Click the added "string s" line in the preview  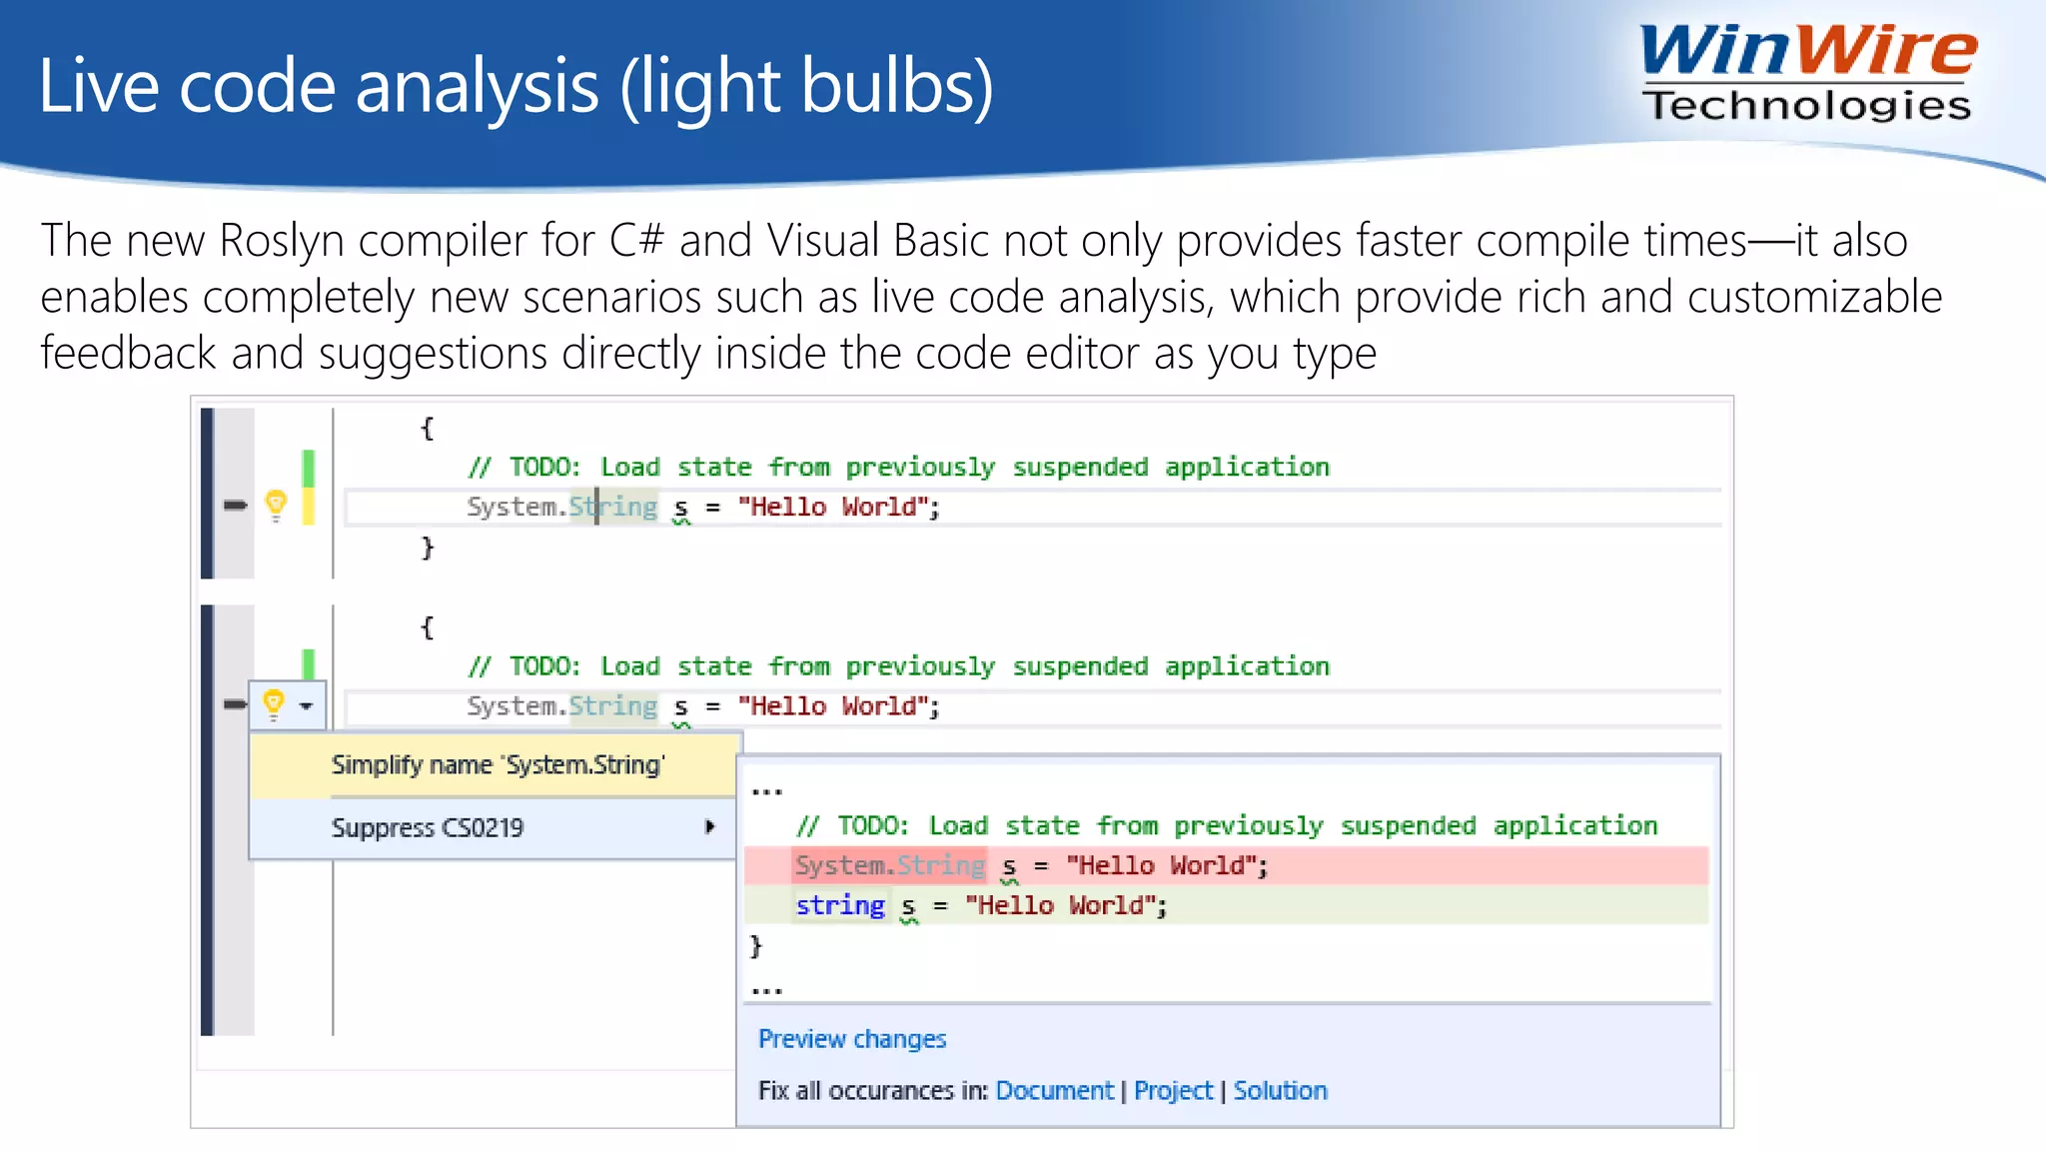1227,905
